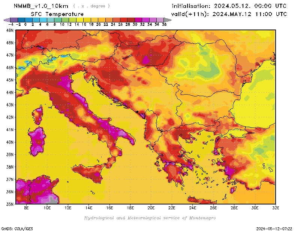Pick the yellow legend swatch between 14 and 16
This screenshot has width=300, height=231.
pyautogui.click(x=80, y=20)
